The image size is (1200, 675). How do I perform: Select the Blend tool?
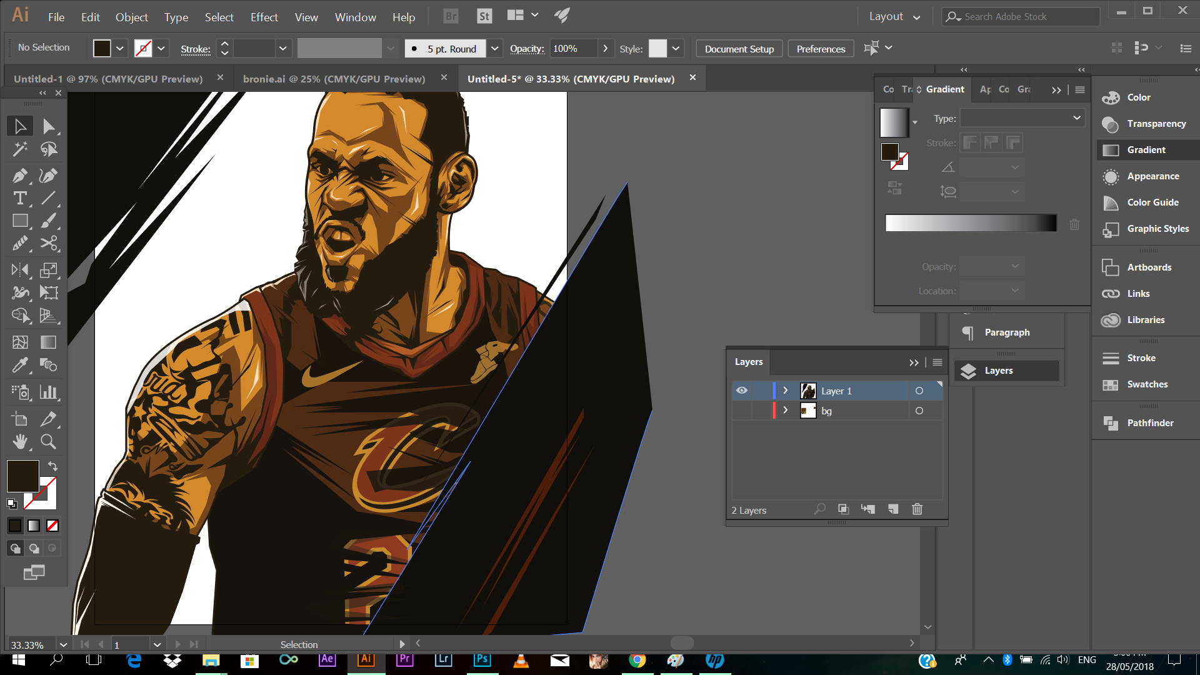tap(49, 364)
